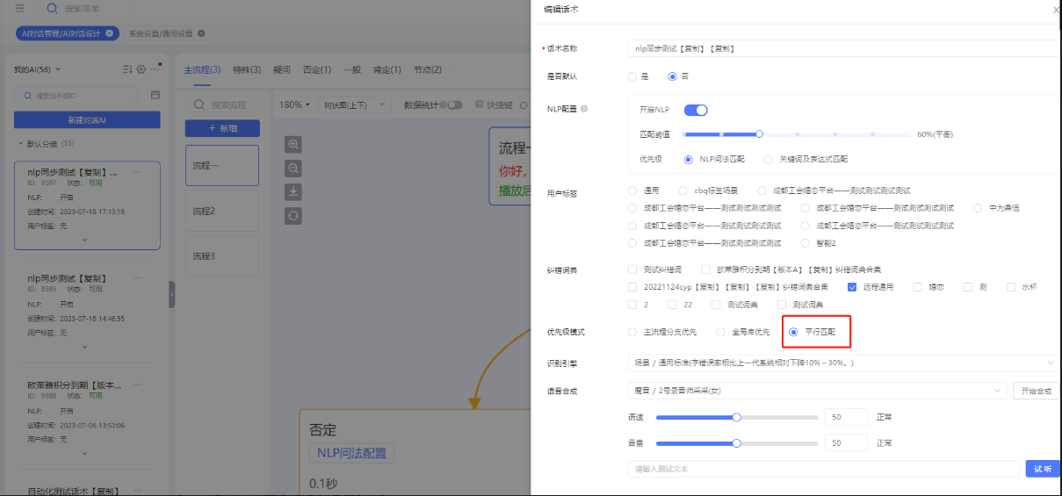Click the gear settings icon beside 我的AI
This screenshot has width=1062, height=496.
(141, 69)
